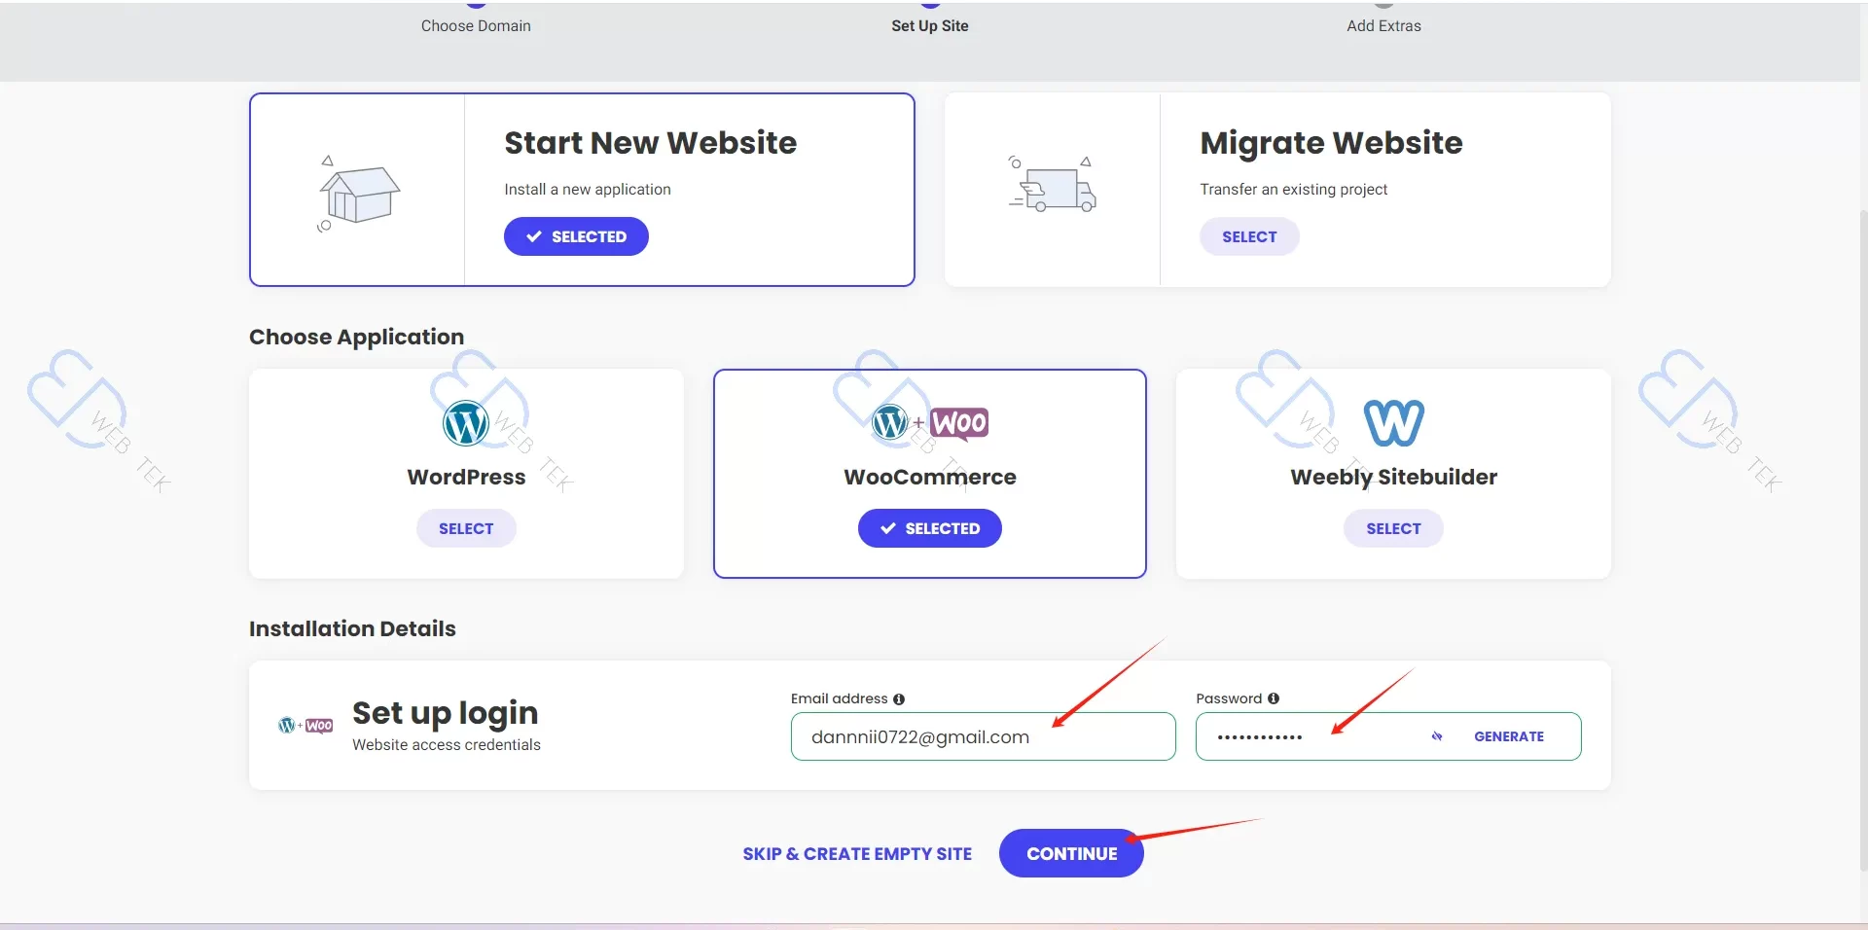Click the moving truck icon in Migrate Website card
Screen dimensions: 1868x930
tap(1053, 184)
